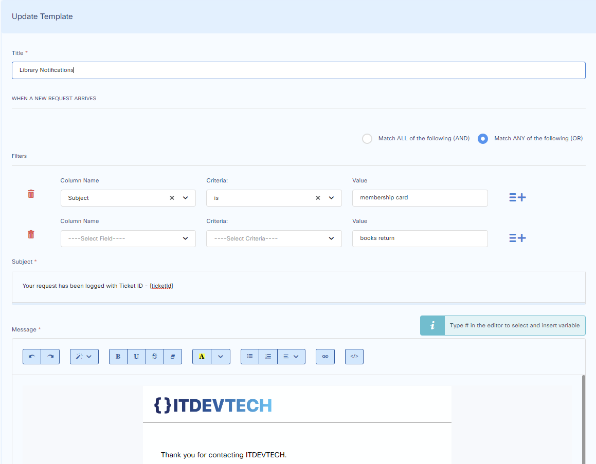Switch to HTML code view
The height and width of the screenshot is (464, 596).
click(x=354, y=357)
